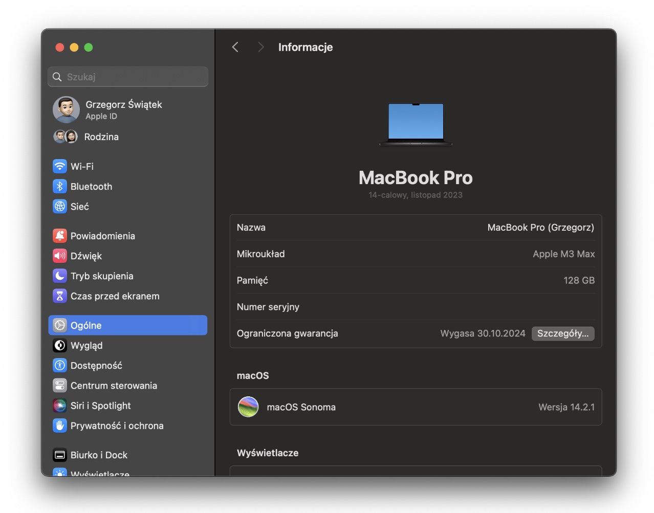The image size is (654, 513).
Task: Click the Rodzina family avatars icon
Action: (x=66, y=137)
